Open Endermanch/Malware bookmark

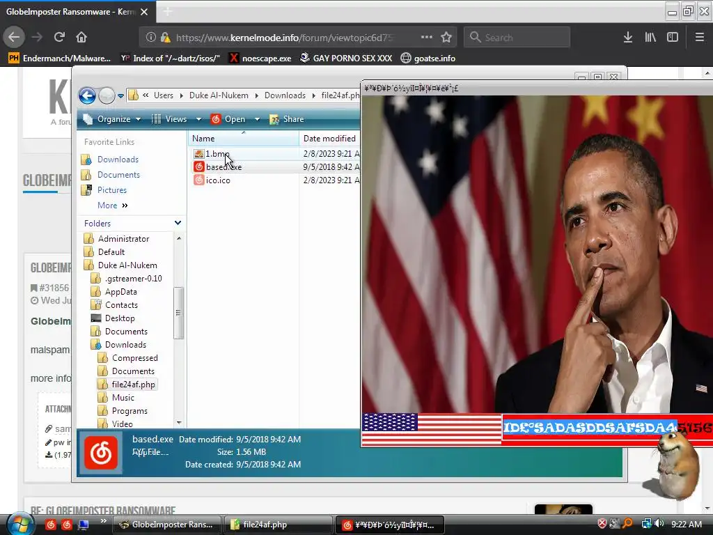[x=60, y=59]
